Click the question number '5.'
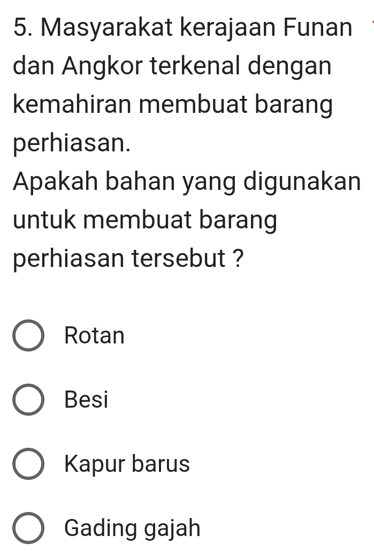Screen dimensions: 374x558 coord(21,27)
